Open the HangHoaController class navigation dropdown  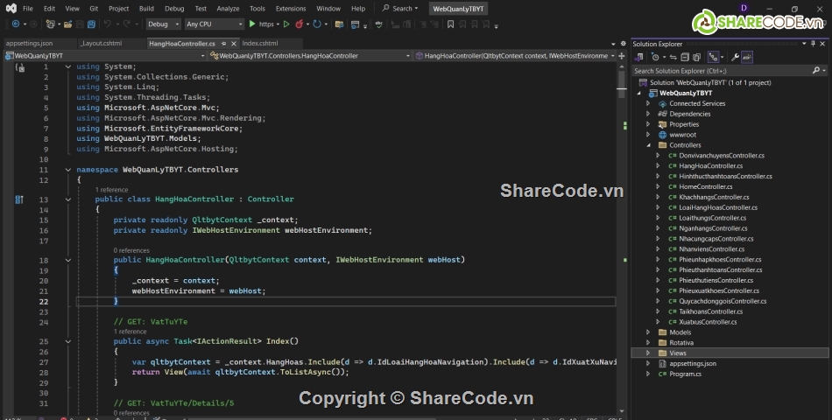(310, 56)
